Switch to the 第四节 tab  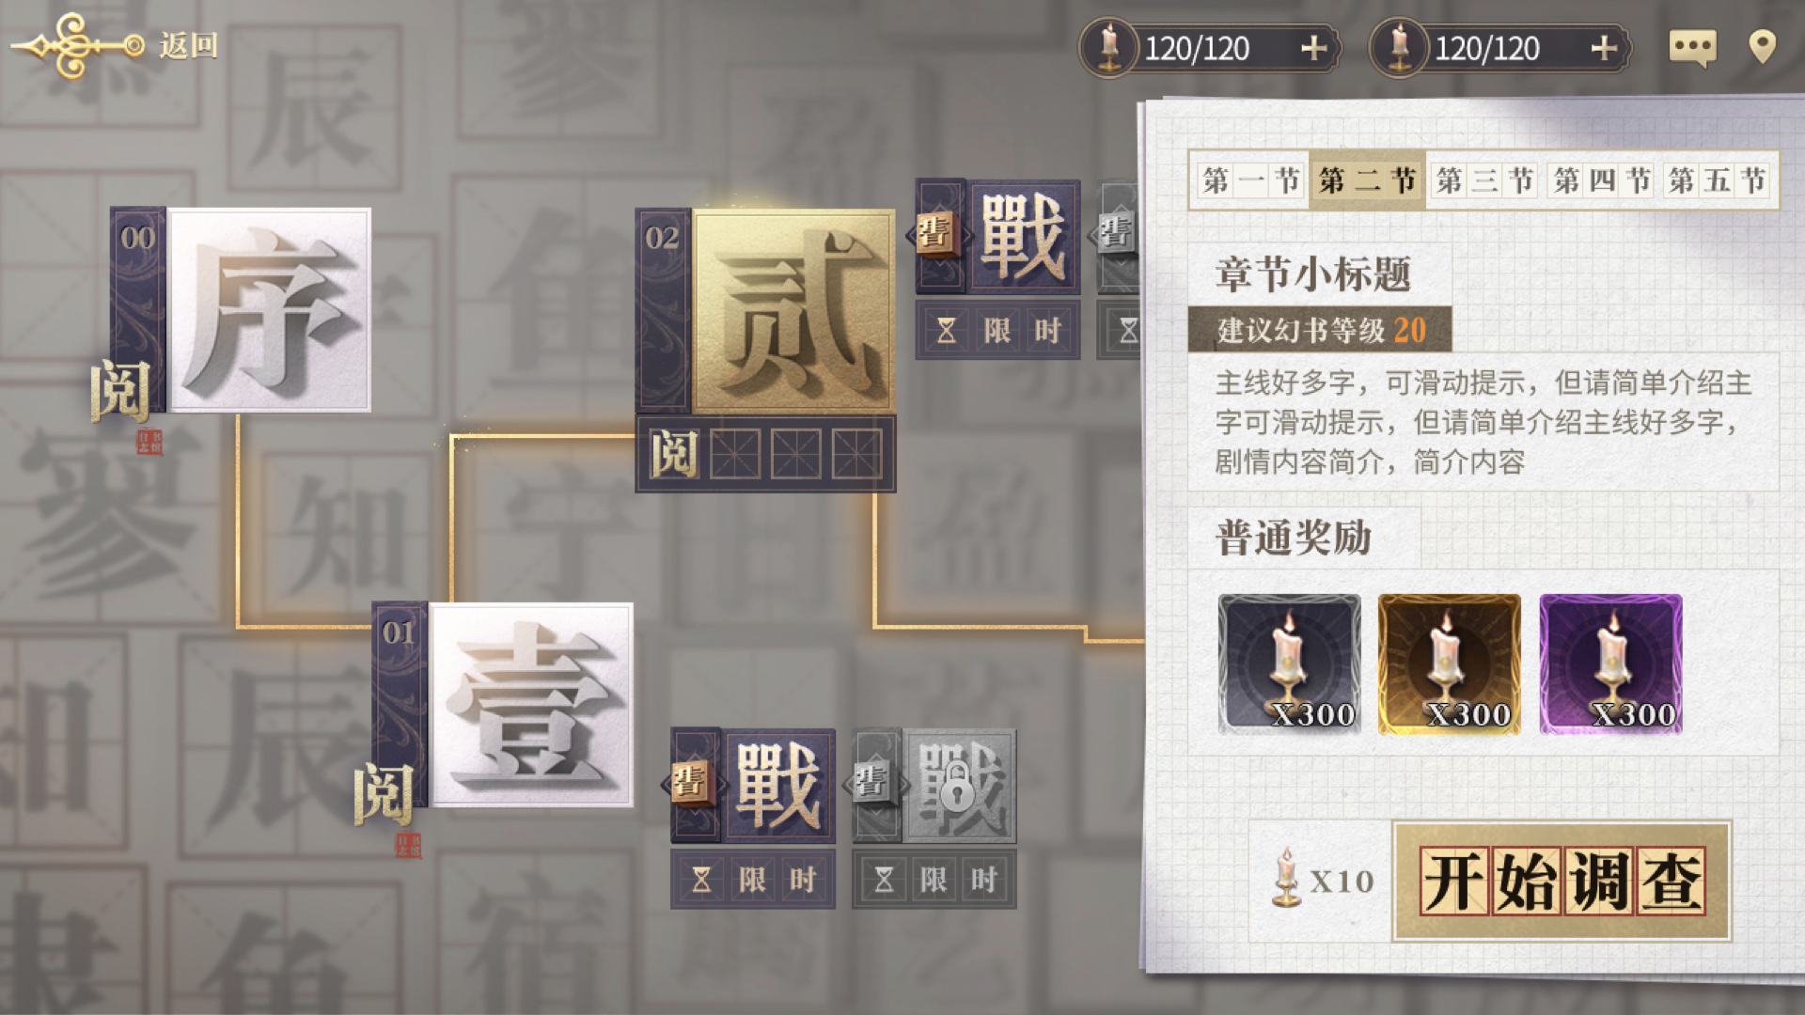pyautogui.click(x=1602, y=180)
